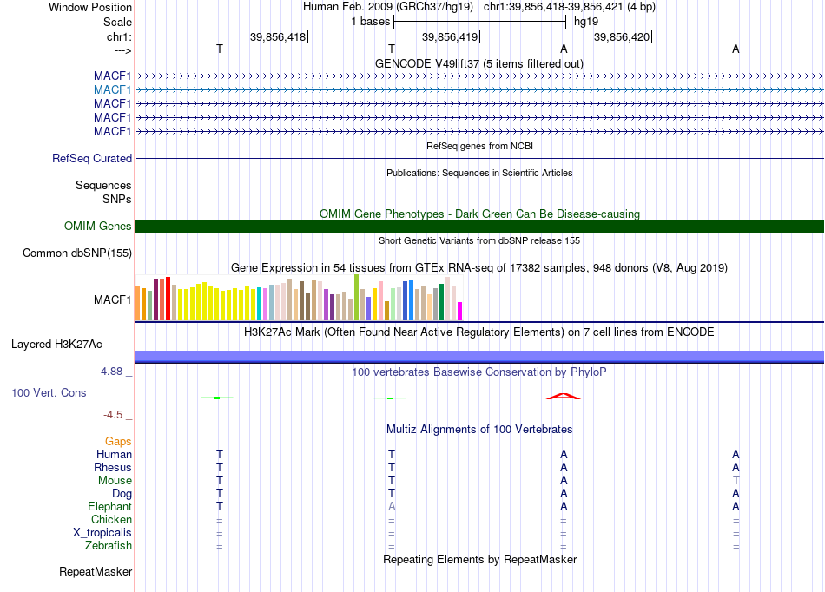825x592 pixels.
Task: Click the faded T base in Mouse row
Action: [x=736, y=481]
